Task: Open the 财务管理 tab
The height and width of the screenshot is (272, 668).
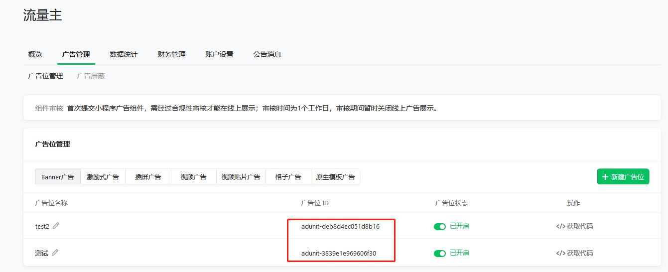Action: tap(171, 54)
